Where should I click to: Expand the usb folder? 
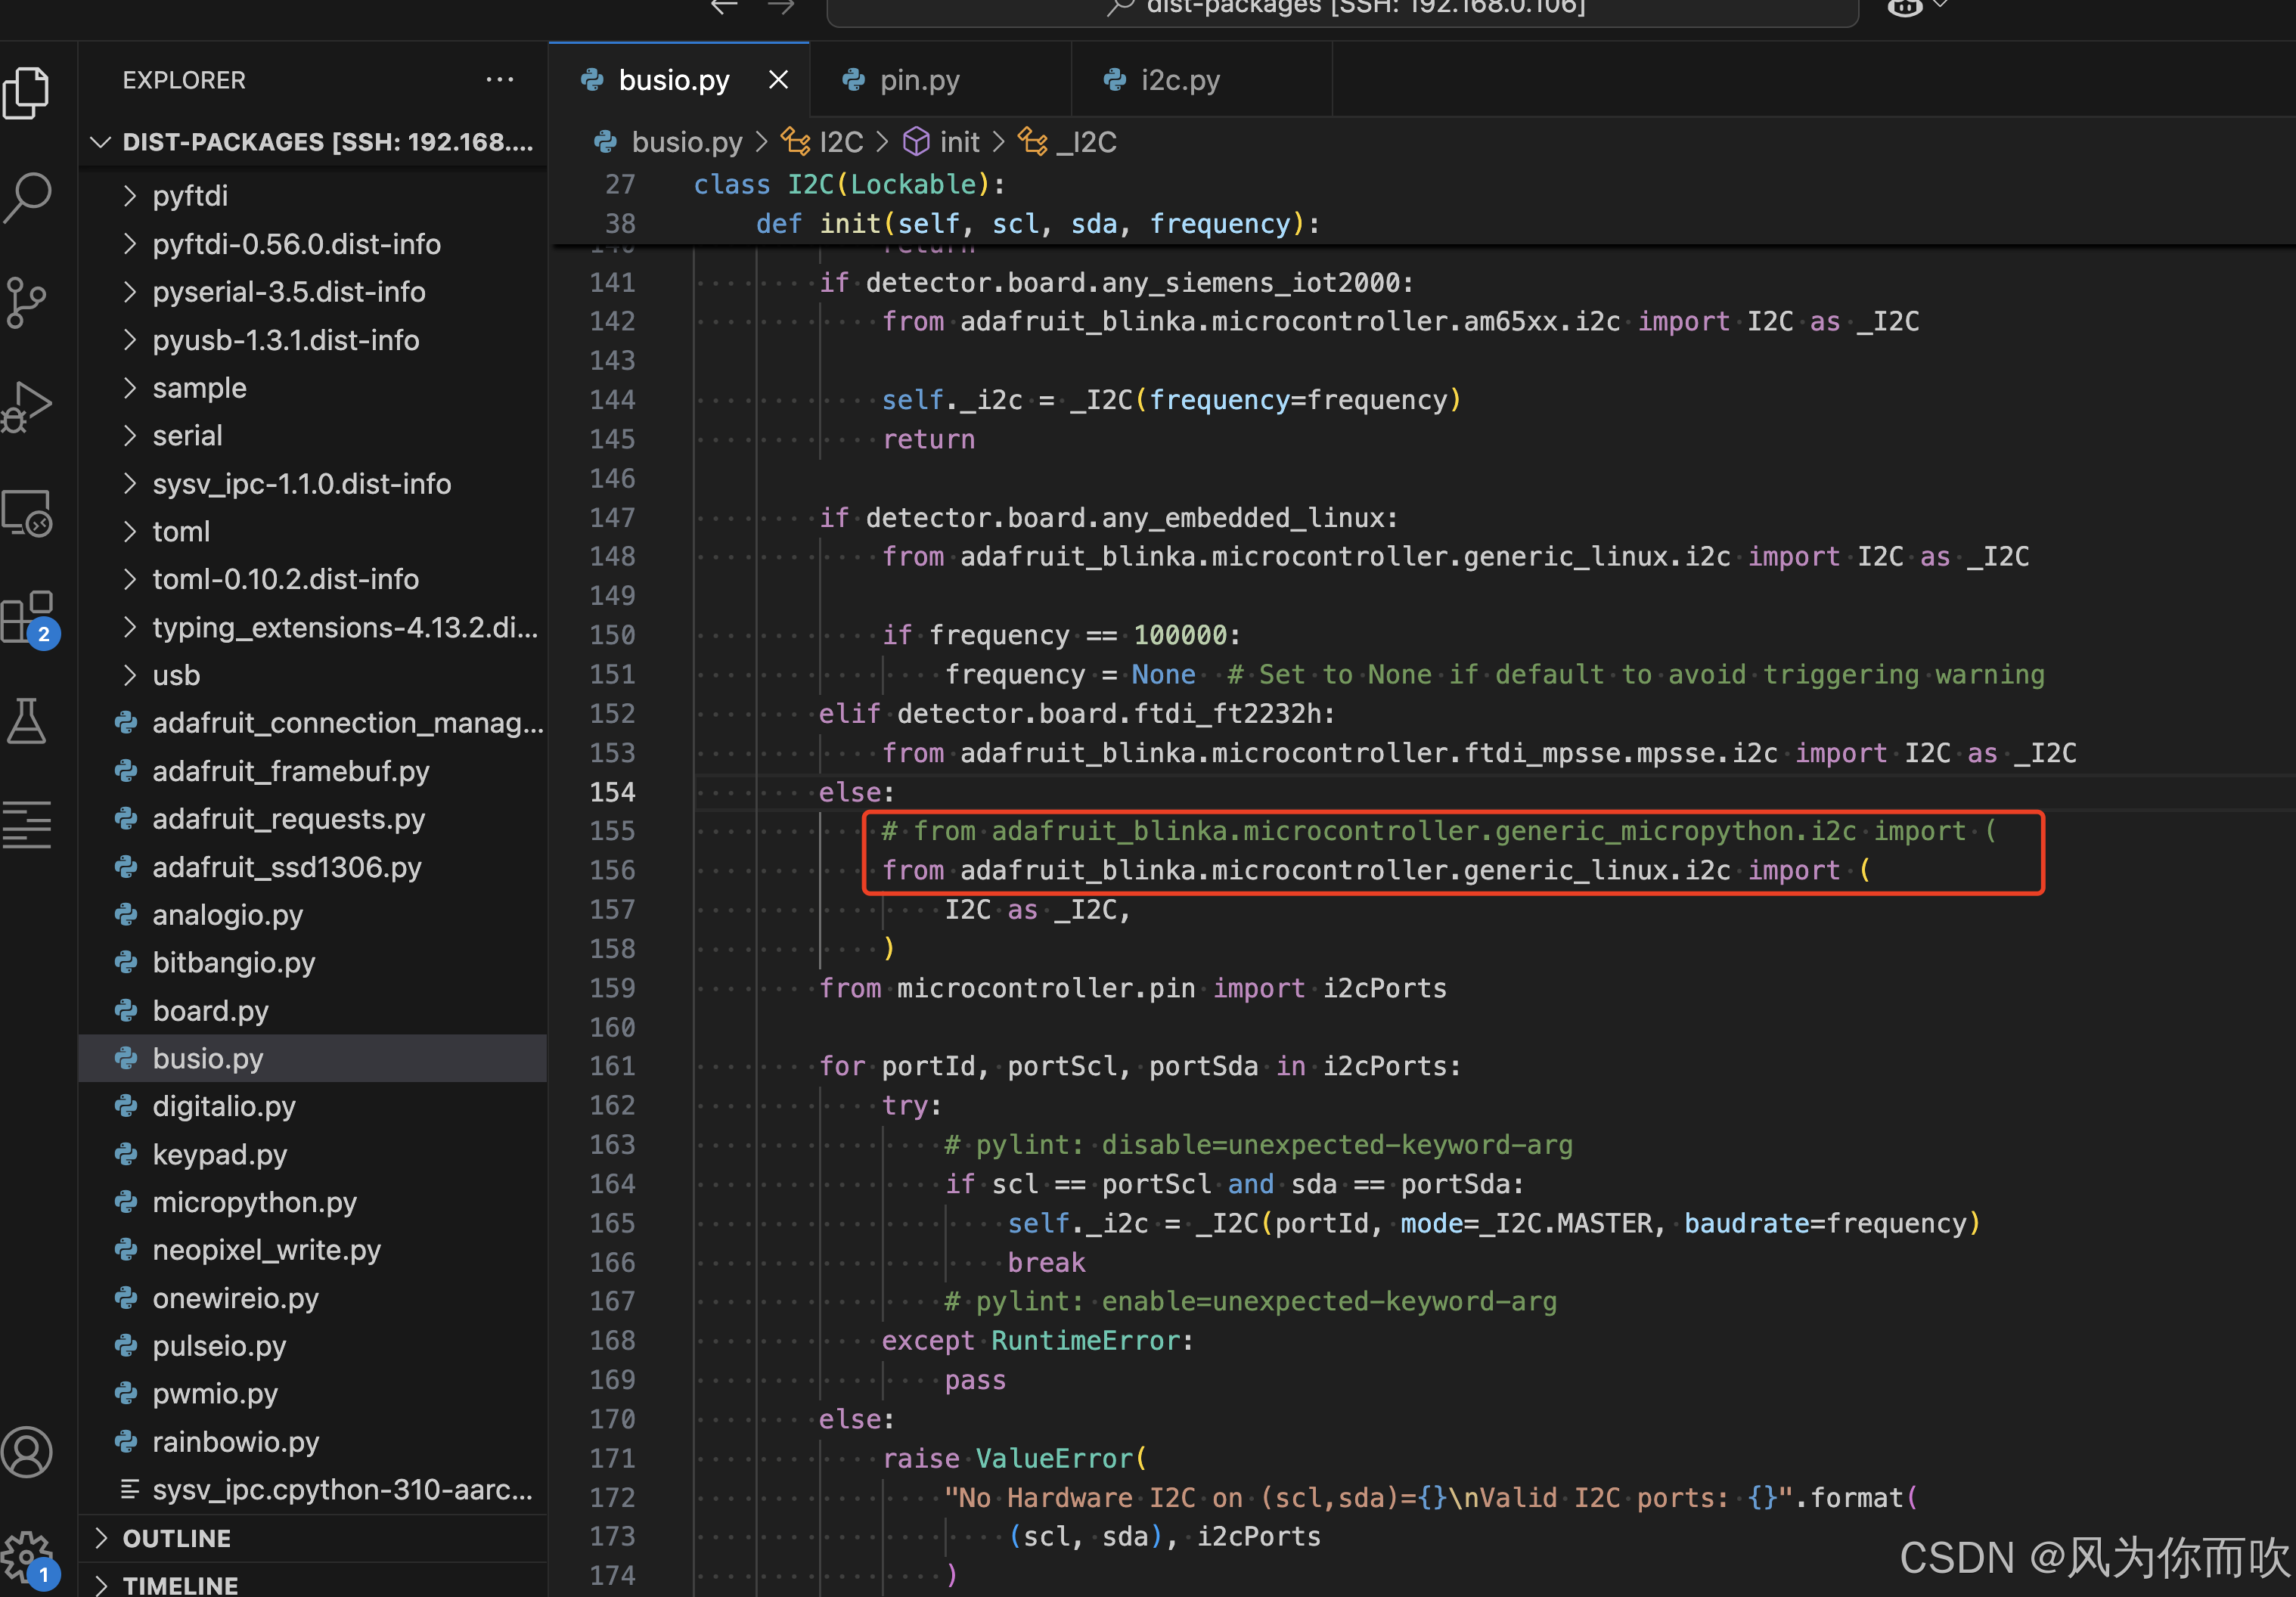[176, 675]
